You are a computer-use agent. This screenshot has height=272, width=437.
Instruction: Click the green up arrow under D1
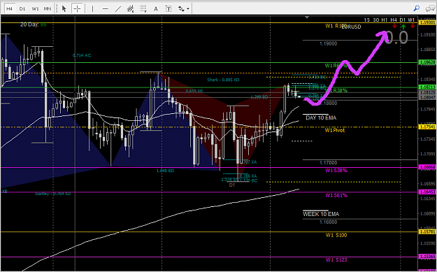click(x=403, y=26)
